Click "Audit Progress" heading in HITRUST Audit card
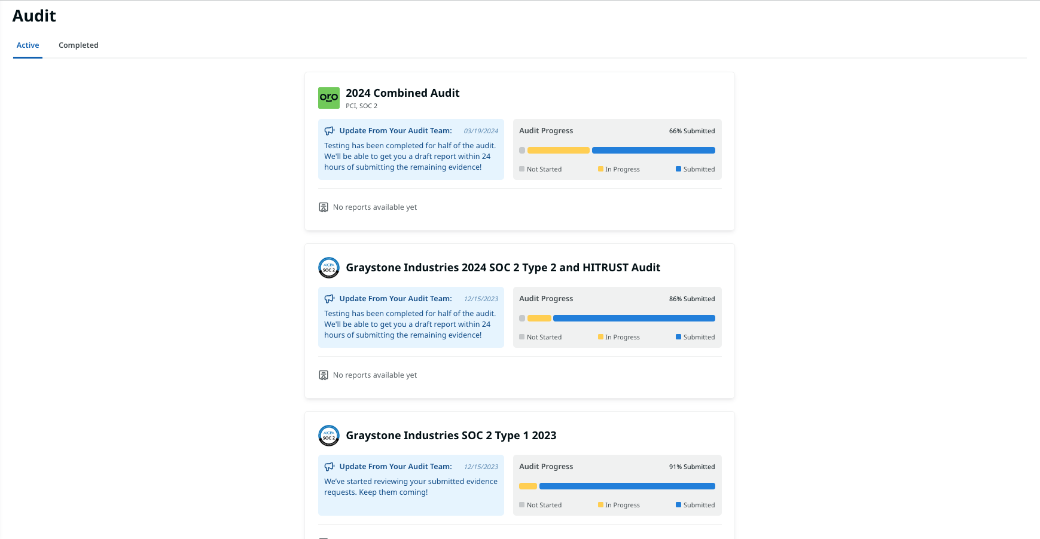Viewport: 1040px width, 539px height. (546, 299)
